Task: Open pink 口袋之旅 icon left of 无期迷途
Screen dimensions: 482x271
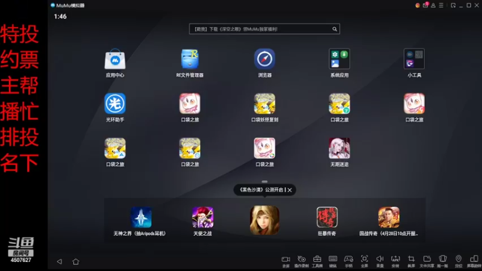Action: (x=264, y=148)
